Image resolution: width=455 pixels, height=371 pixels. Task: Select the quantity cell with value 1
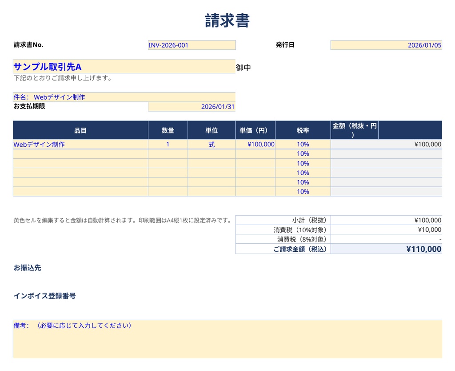168,145
